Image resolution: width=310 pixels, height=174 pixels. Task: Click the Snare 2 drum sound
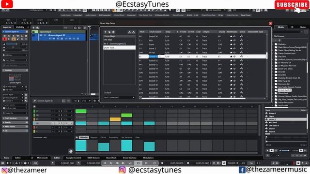pos(152,48)
